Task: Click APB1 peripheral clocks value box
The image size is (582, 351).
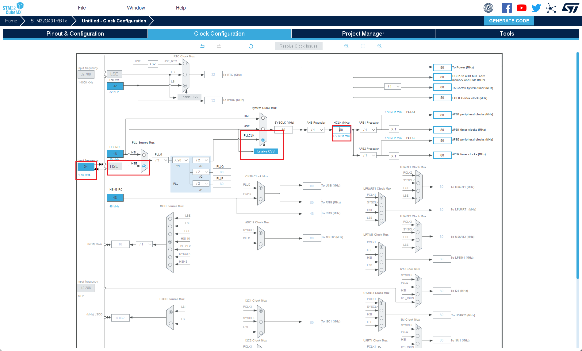Action: click(442, 115)
